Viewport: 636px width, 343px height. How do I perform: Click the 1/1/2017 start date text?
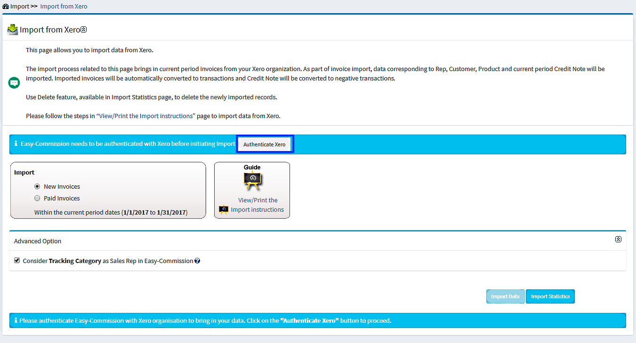(x=136, y=213)
